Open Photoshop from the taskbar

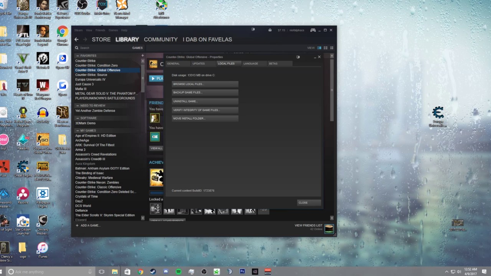click(242, 271)
